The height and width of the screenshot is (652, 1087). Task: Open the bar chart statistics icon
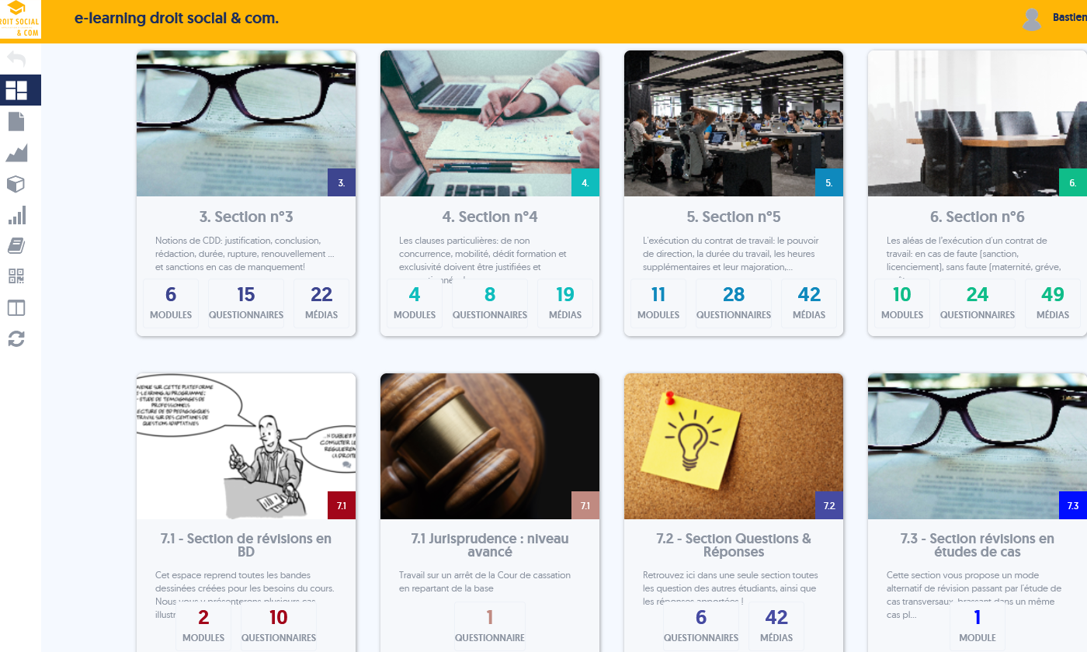click(16, 215)
